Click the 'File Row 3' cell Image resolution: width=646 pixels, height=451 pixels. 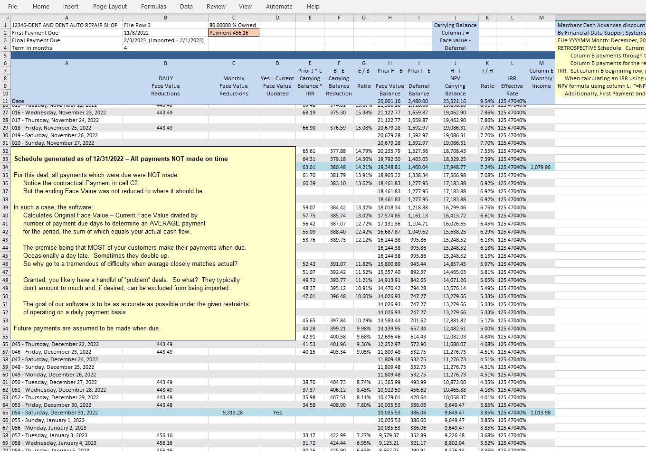[165, 25]
